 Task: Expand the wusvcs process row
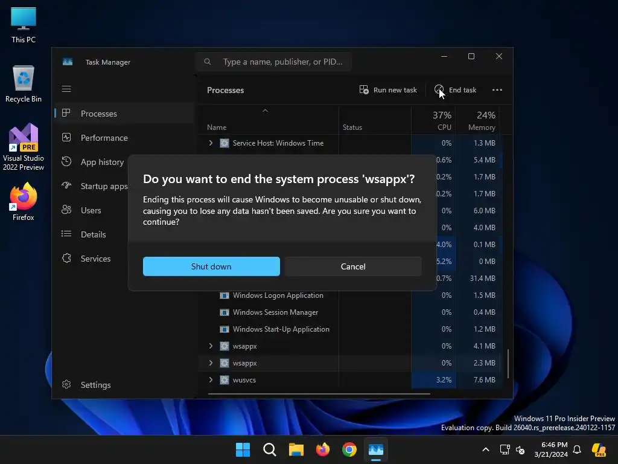pos(211,380)
